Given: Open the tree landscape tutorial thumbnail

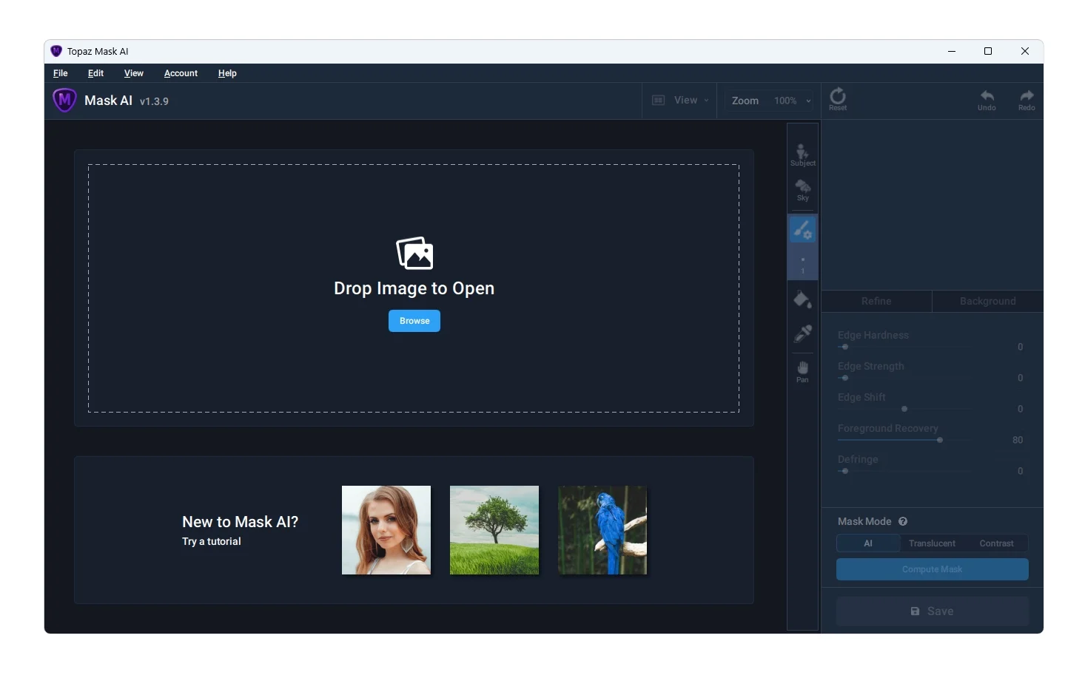Looking at the screenshot, I should tap(494, 530).
